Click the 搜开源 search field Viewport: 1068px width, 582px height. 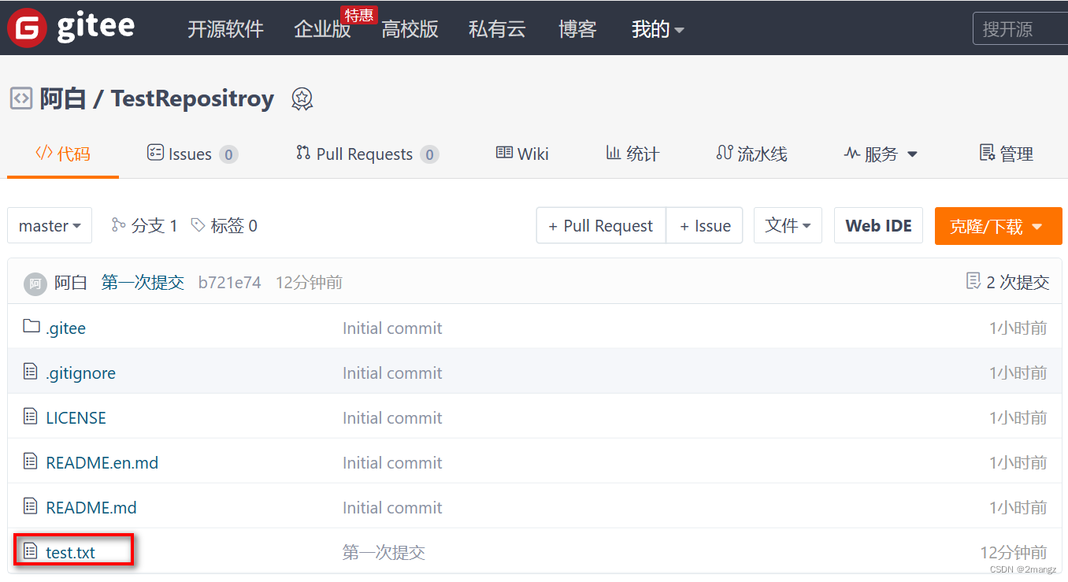1020,30
